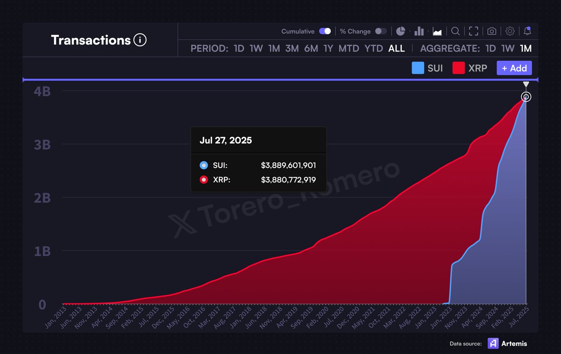Click the 2B y-axis label
The width and height of the screenshot is (561, 354).
pyautogui.click(x=42, y=198)
